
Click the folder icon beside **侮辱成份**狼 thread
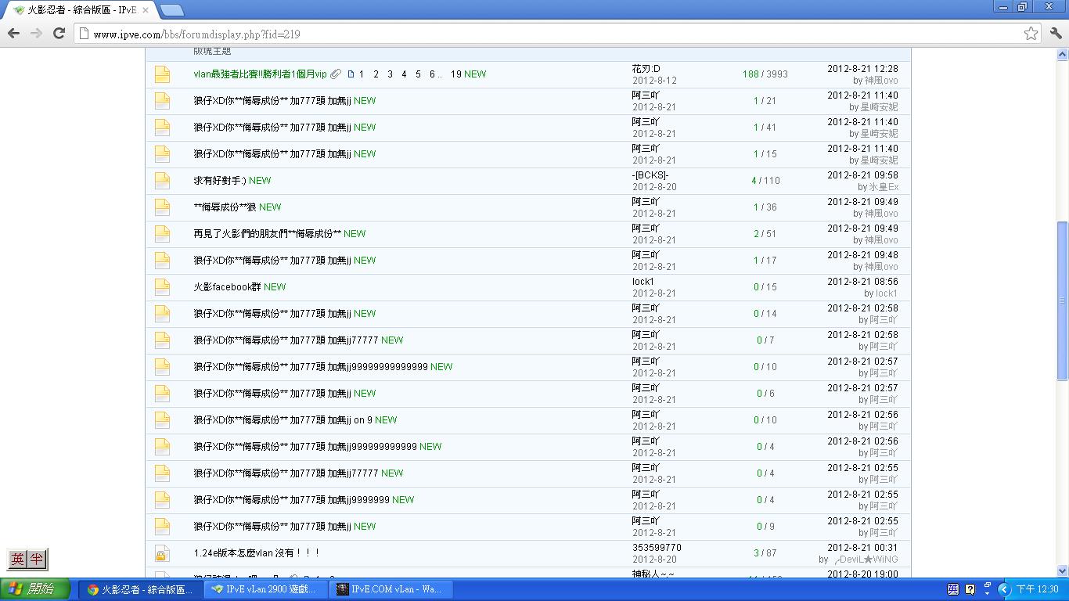click(x=162, y=207)
